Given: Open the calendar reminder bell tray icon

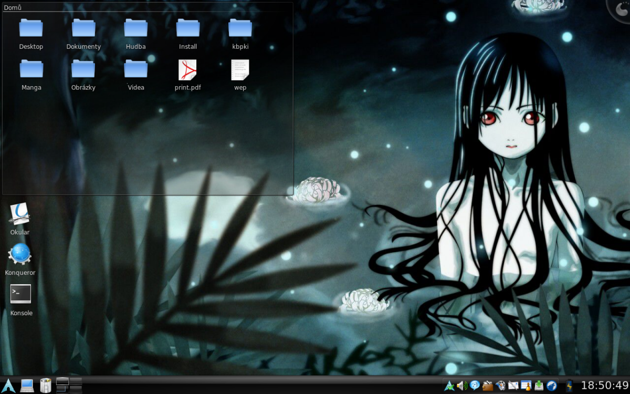Looking at the screenshot, I should [x=526, y=386].
